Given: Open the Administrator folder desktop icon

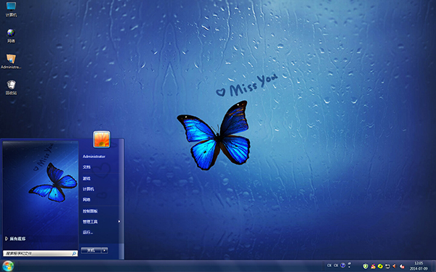Looking at the screenshot, I should point(11,62).
